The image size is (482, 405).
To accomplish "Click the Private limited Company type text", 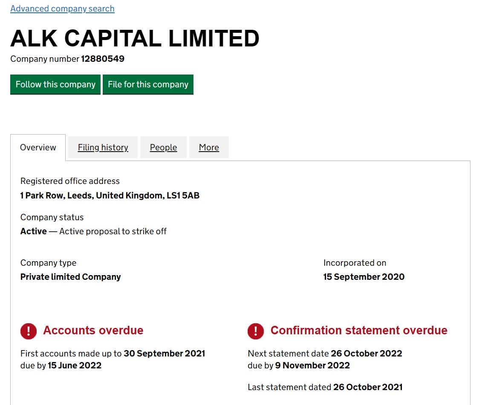I will pos(71,277).
